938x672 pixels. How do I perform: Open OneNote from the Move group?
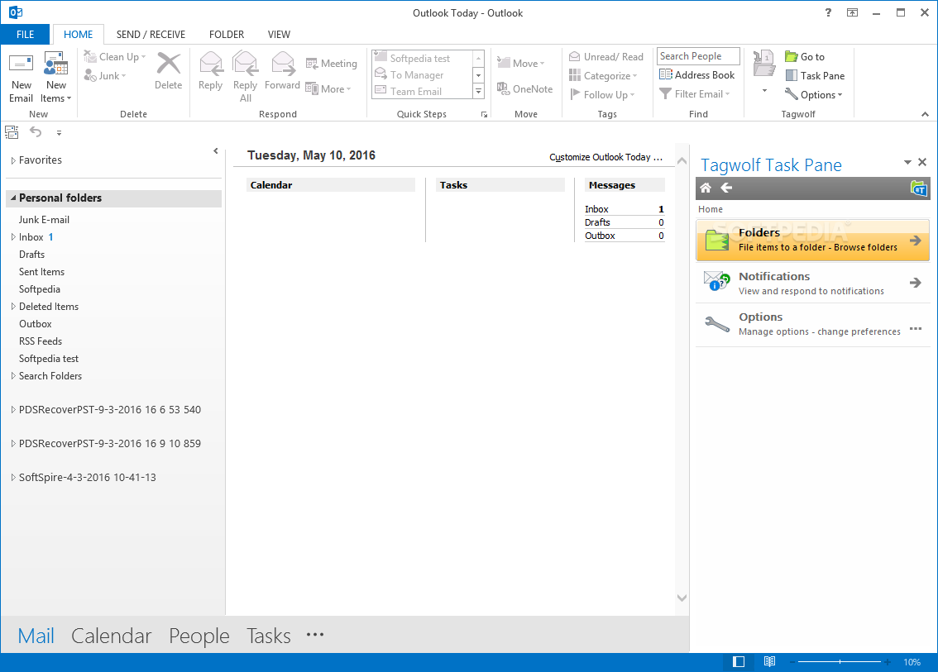524,88
